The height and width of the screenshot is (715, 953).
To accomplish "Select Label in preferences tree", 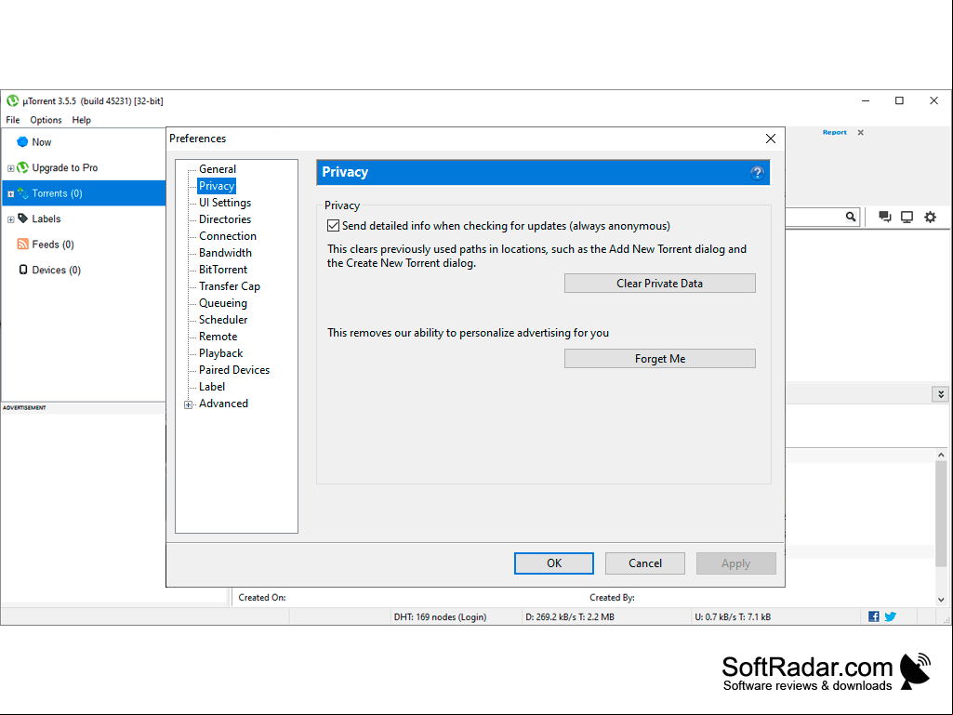I will tap(212, 386).
